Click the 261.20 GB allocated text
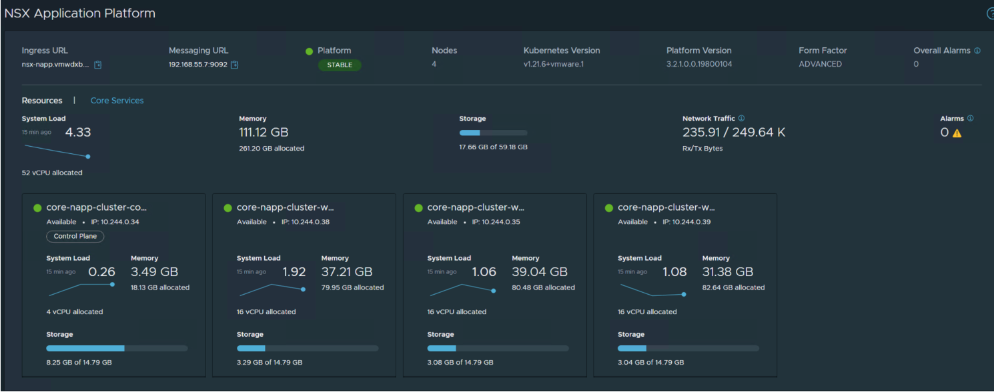994x392 pixels. [x=272, y=149]
